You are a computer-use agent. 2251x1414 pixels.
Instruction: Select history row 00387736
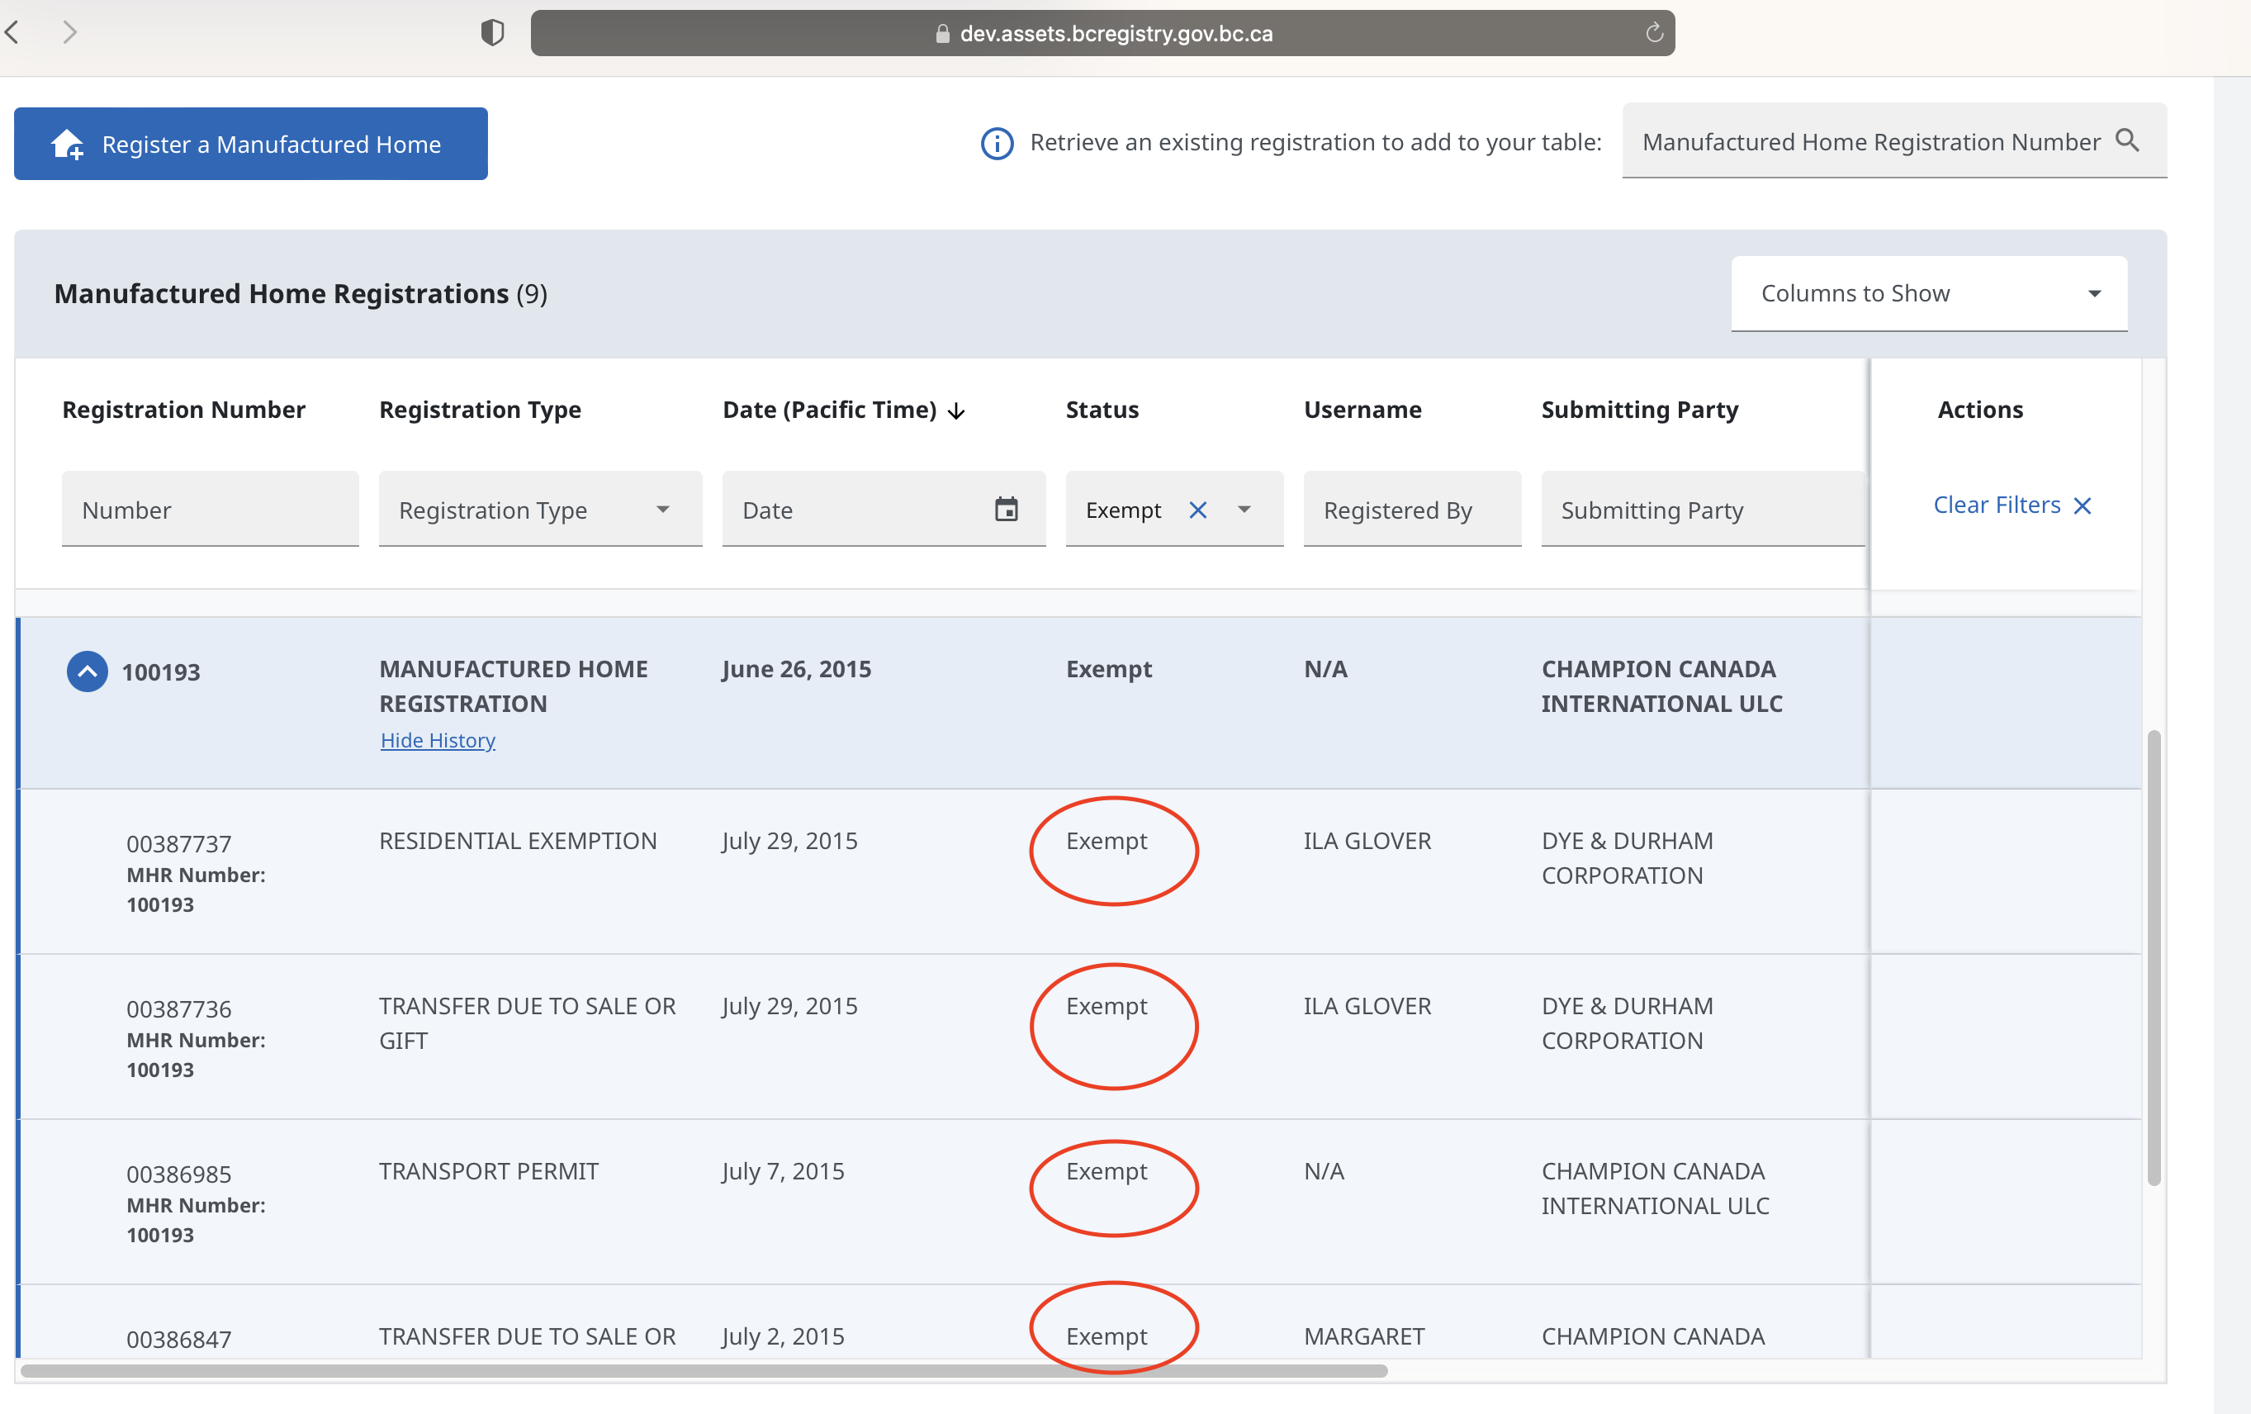[1080, 1037]
